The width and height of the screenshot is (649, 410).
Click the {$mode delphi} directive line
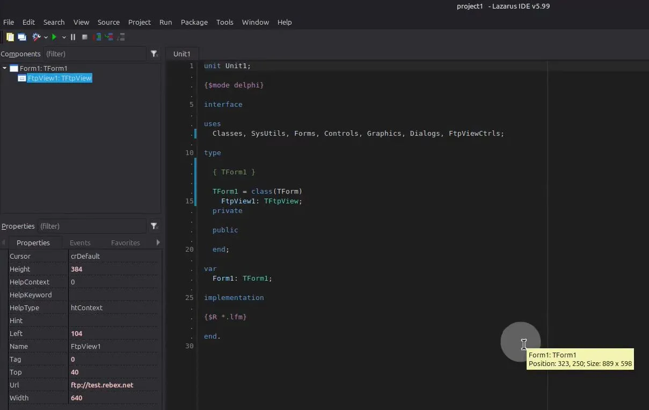pyautogui.click(x=234, y=85)
